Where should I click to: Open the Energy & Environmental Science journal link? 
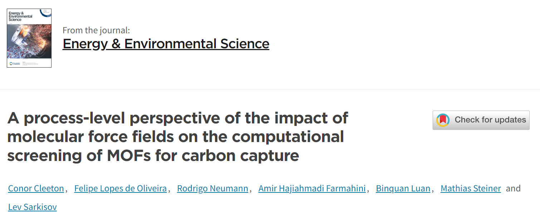point(166,44)
